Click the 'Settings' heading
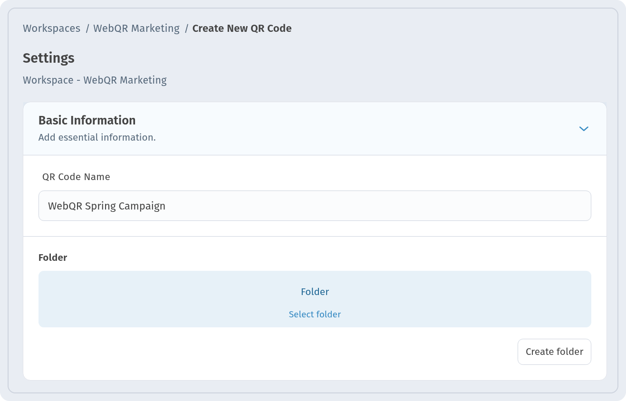Image resolution: width=626 pixels, height=401 pixels. (48, 58)
